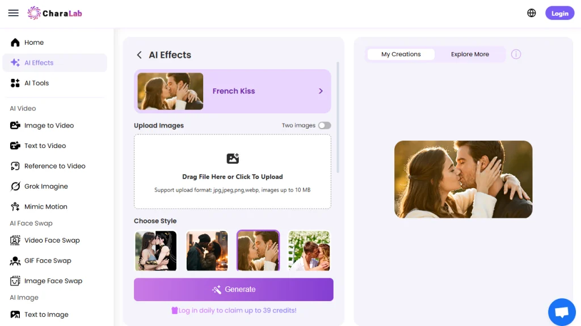Click the French Kiss effect title
Image resolution: width=581 pixels, height=326 pixels.
tap(233, 91)
